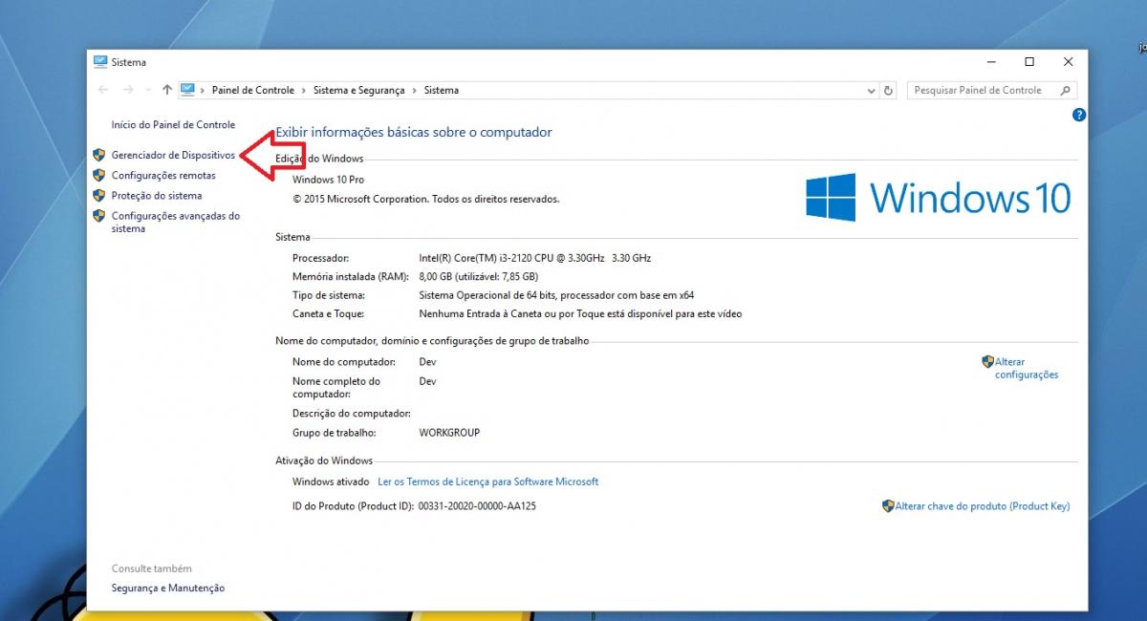This screenshot has width=1147, height=621.
Task: Click Nenhuma Entrada à Caneta text
Action: pyautogui.click(x=580, y=313)
